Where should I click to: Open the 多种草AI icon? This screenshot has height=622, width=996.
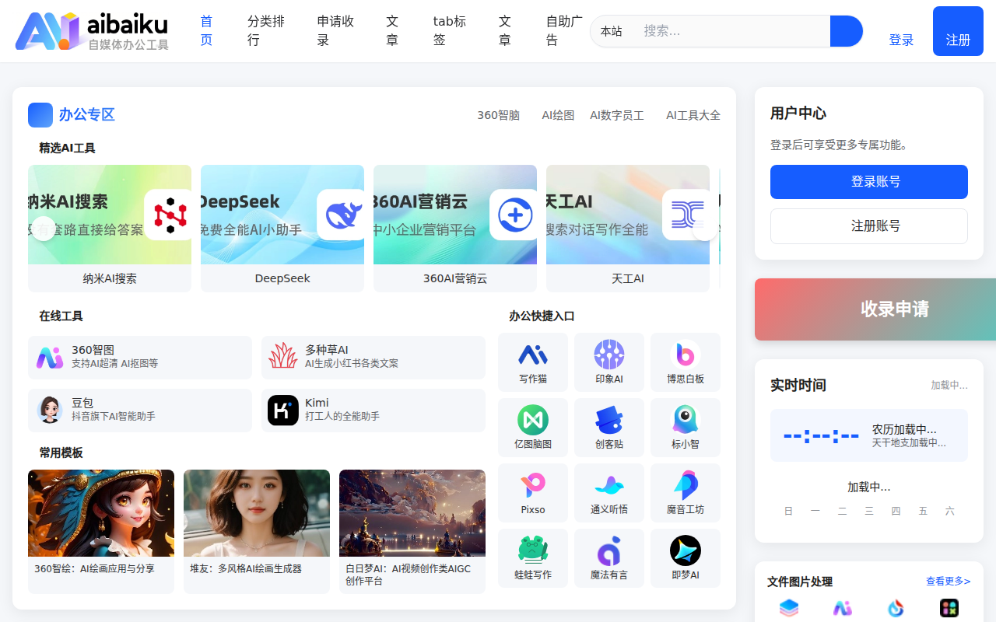tap(283, 357)
